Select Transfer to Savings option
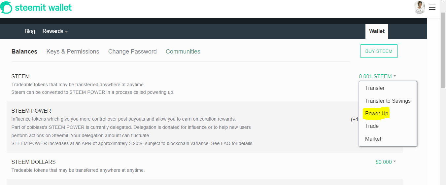 [388, 101]
